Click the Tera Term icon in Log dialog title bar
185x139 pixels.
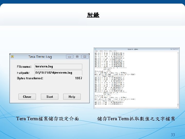12,56
